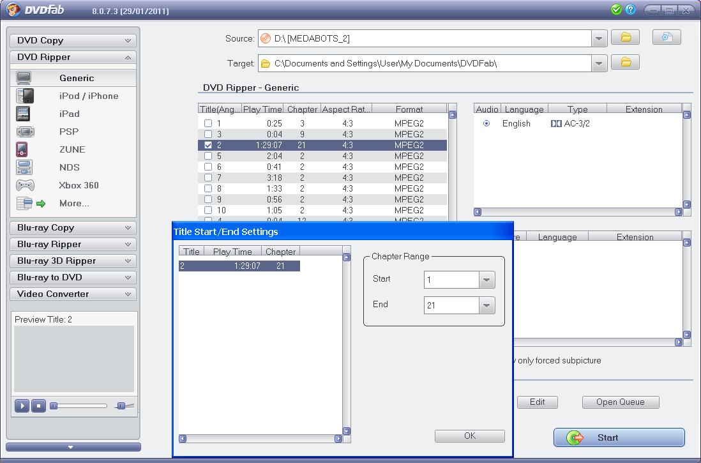
Task: Choose the iPad device profile
Action: tap(73, 114)
